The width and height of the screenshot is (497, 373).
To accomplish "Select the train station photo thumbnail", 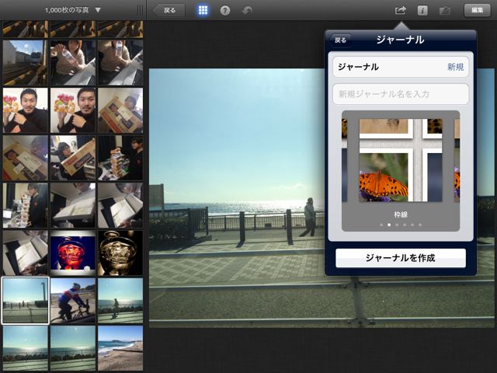I will (26, 62).
